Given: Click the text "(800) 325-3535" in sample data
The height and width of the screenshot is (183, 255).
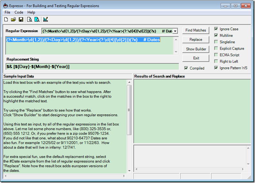Looking at the screenshot, I should tap(92, 129).
